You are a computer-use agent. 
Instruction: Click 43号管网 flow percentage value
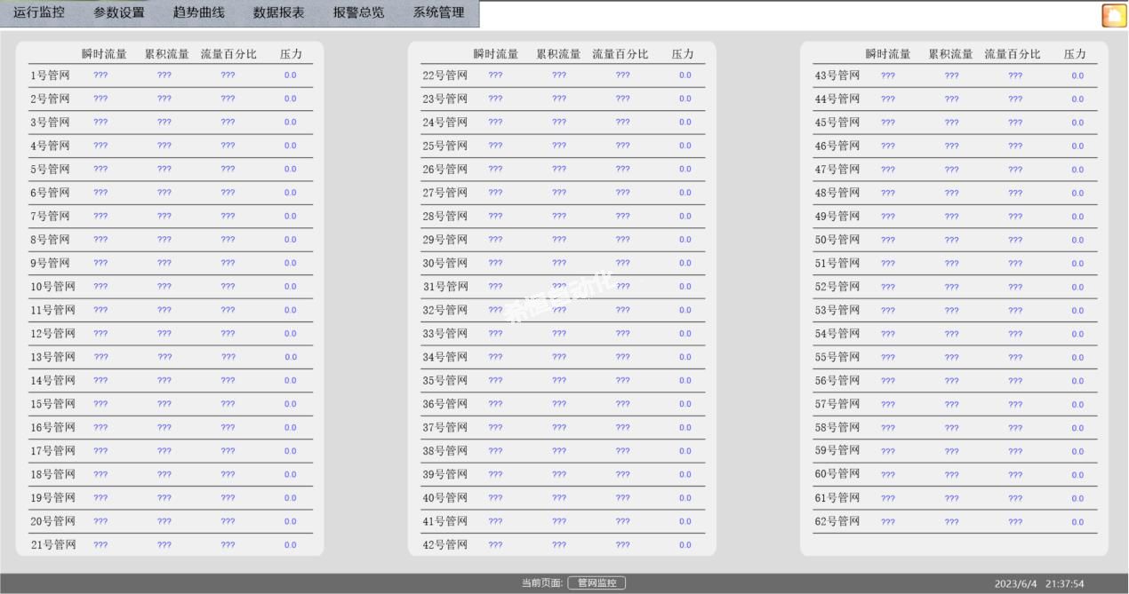1015,76
